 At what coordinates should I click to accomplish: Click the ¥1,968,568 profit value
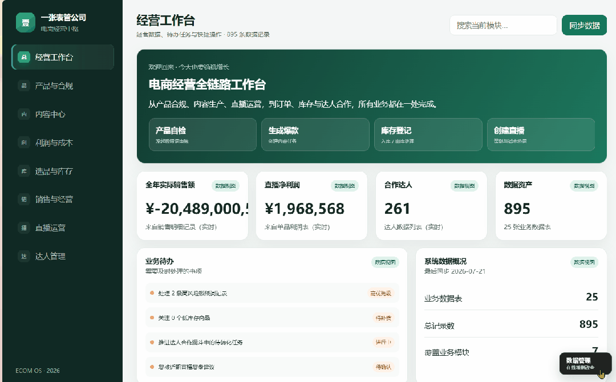(x=305, y=209)
